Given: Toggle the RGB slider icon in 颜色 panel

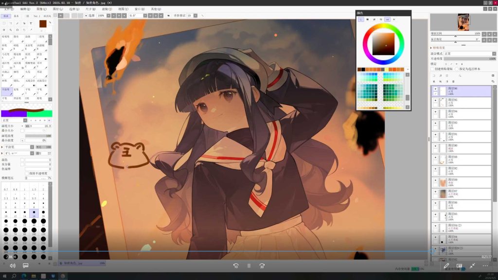Looking at the screenshot, I should coord(368,19).
